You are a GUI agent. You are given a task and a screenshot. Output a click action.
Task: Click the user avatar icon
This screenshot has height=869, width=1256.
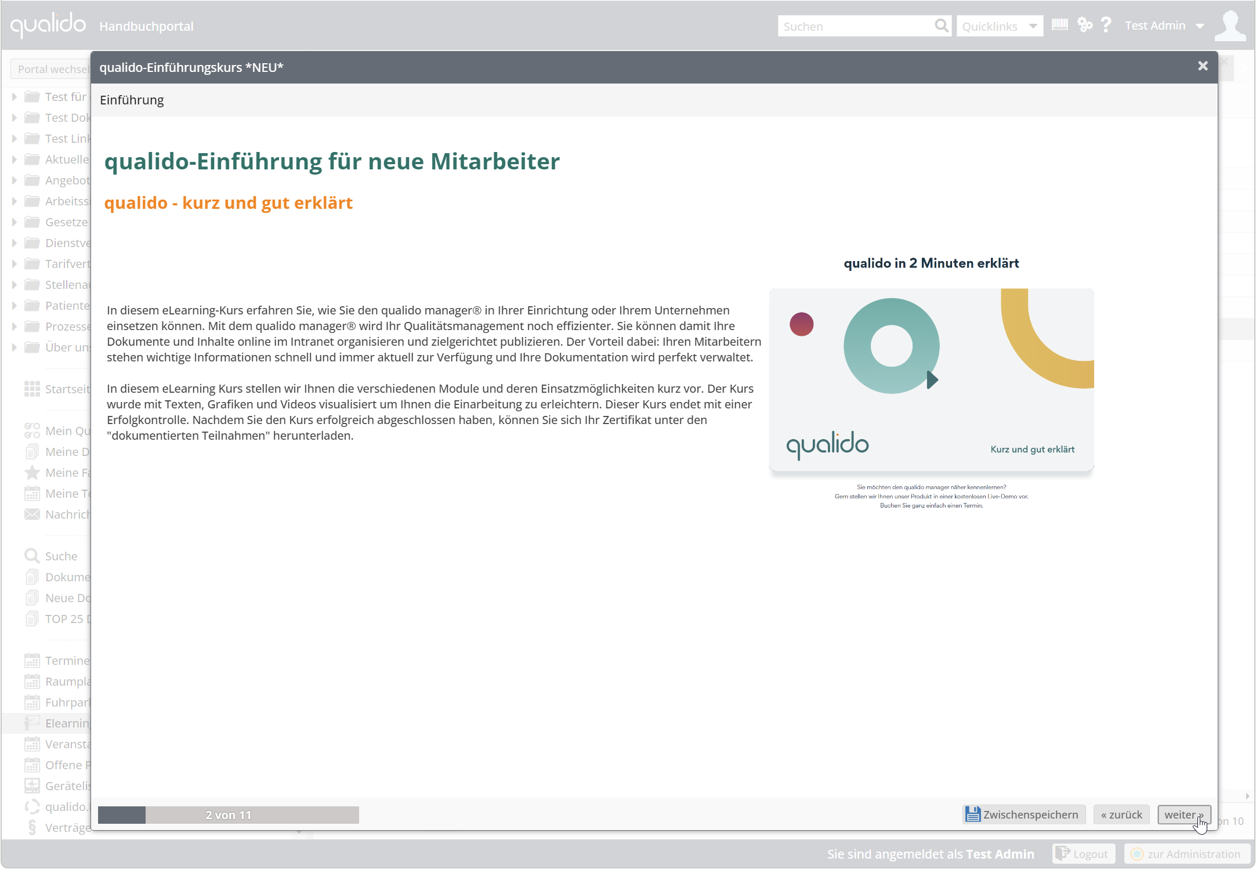[x=1230, y=26]
